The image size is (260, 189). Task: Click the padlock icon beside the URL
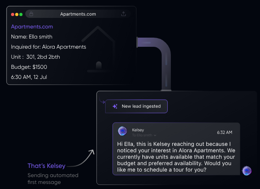coord(31,14)
